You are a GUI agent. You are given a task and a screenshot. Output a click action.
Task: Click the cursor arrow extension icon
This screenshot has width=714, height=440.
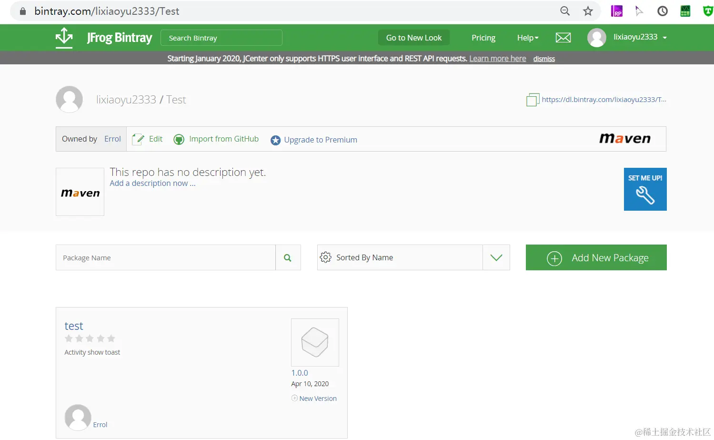(639, 11)
